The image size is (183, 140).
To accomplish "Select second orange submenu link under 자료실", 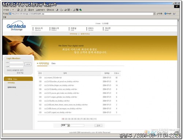I will coord(85,34).
